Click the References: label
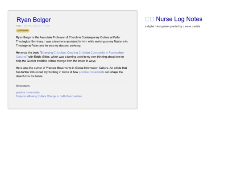241x181 pixels. pyautogui.click(x=23, y=86)
